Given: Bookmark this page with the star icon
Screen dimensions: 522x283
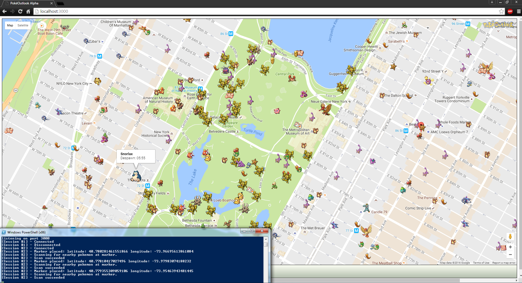Looking at the screenshot, I should (x=501, y=11).
